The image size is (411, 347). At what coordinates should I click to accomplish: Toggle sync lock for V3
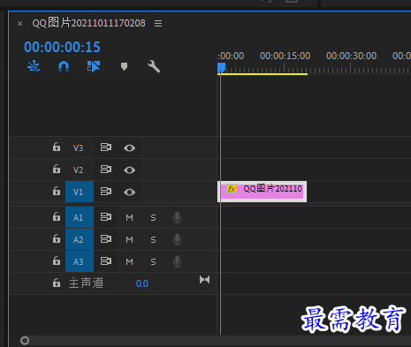click(x=106, y=147)
